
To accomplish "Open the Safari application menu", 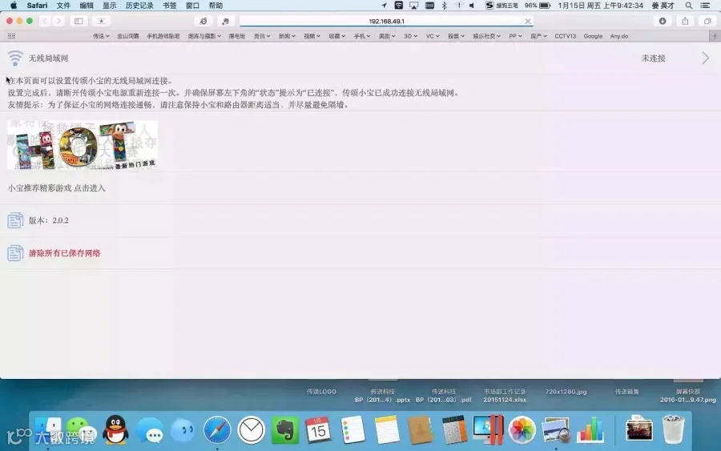I will click(x=37, y=6).
